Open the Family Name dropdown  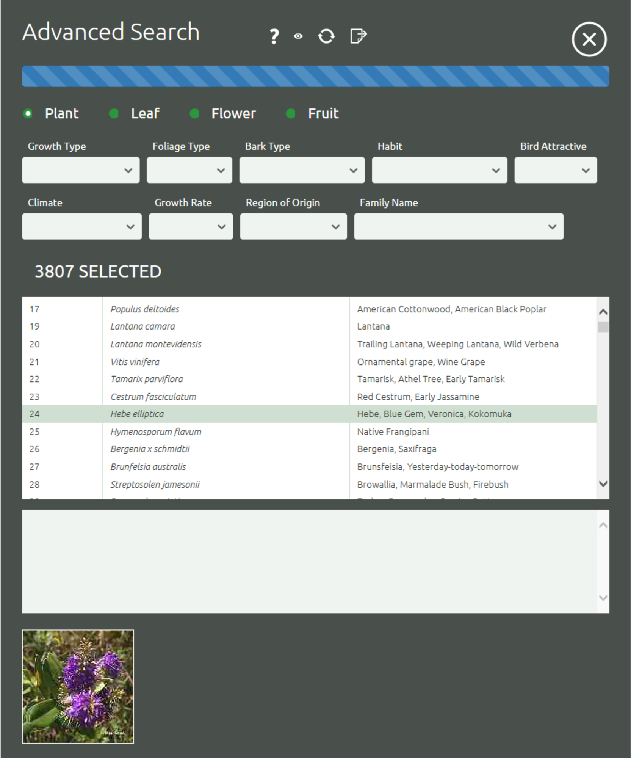click(x=459, y=226)
